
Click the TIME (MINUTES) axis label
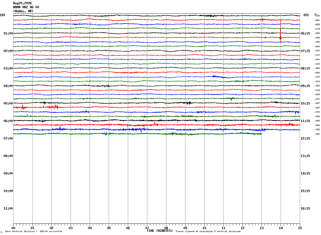tap(160, 231)
